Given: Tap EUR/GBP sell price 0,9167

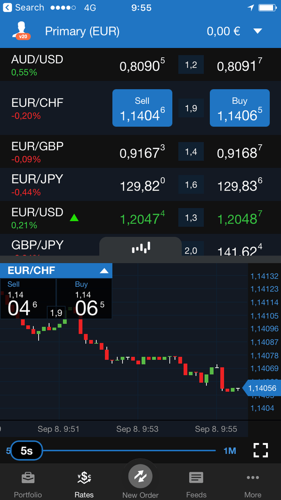Looking at the screenshot, I should pyautogui.click(x=142, y=152).
